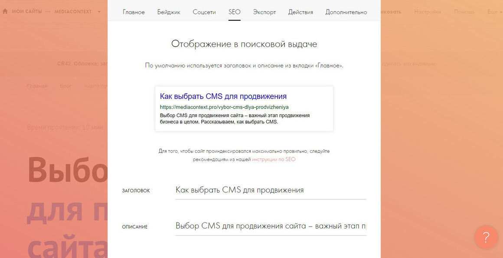Screen dimensions: 503x258
Task: Click the Описание text input field
Action: point(271,226)
